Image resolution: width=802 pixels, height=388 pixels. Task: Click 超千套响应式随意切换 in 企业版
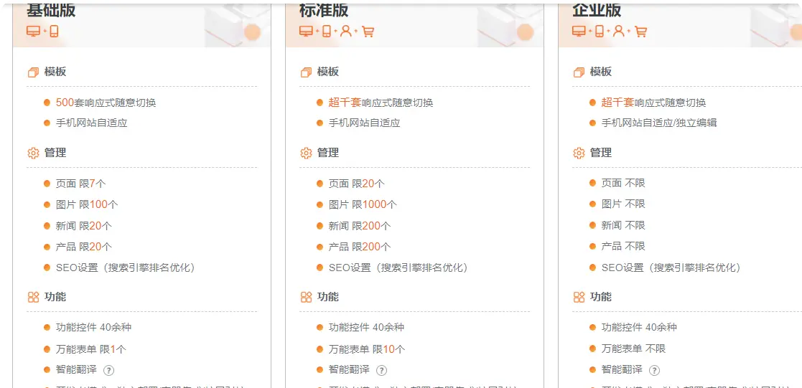tap(653, 103)
